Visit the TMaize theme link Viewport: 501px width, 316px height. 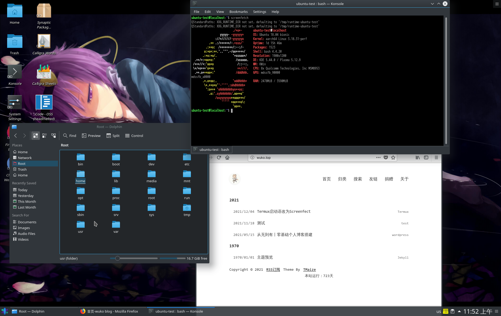[309, 269]
